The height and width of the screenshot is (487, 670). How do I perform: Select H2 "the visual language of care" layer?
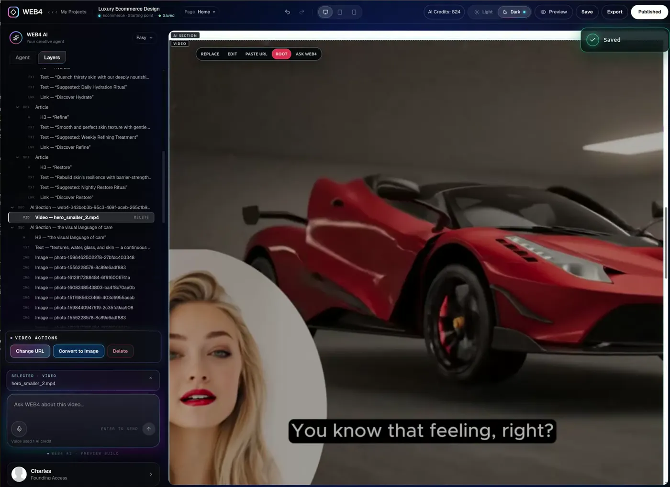[x=81, y=238]
